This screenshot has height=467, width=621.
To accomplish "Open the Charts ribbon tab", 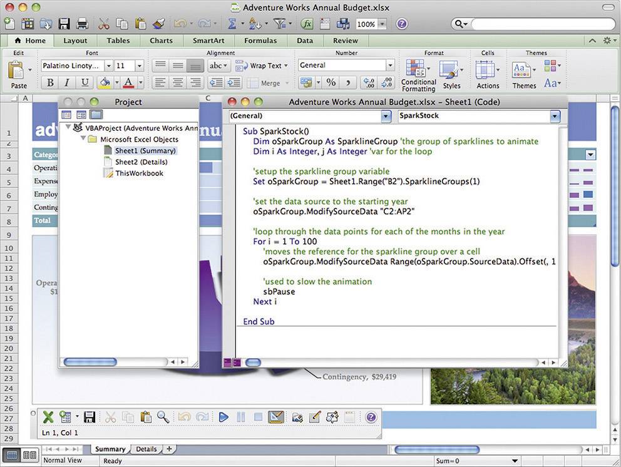I will (161, 41).
